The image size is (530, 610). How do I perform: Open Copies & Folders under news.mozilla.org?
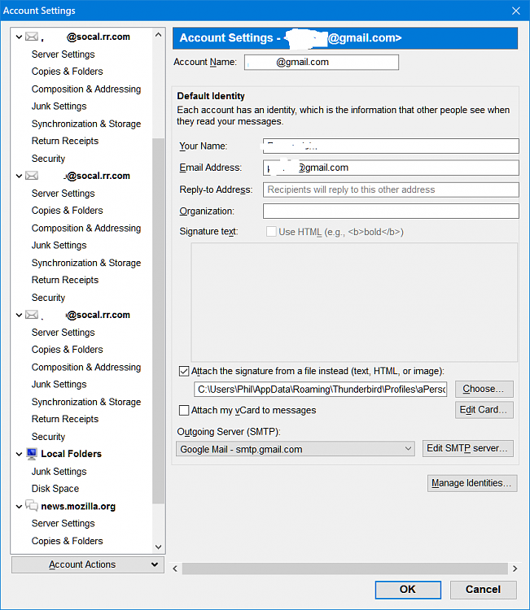(67, 541)
